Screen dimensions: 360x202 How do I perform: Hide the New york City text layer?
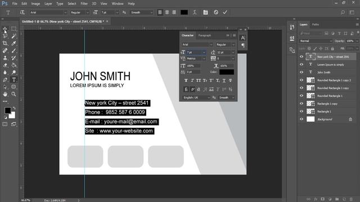click(x=301, y=57)
